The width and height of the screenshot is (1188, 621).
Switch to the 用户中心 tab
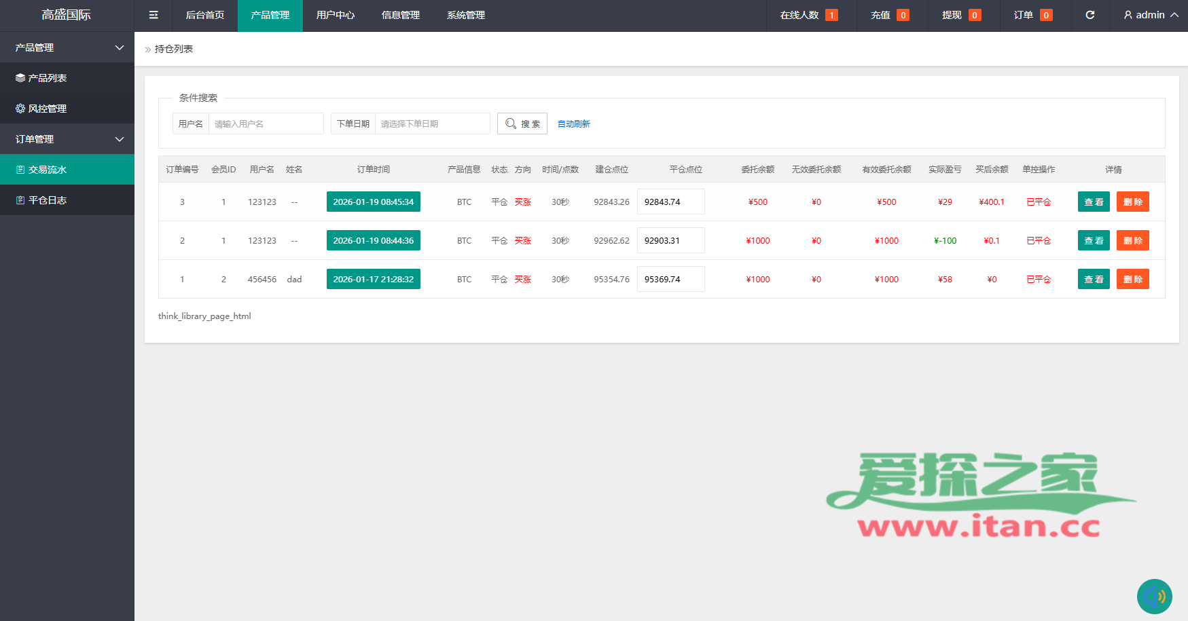(x=336, y=15)
